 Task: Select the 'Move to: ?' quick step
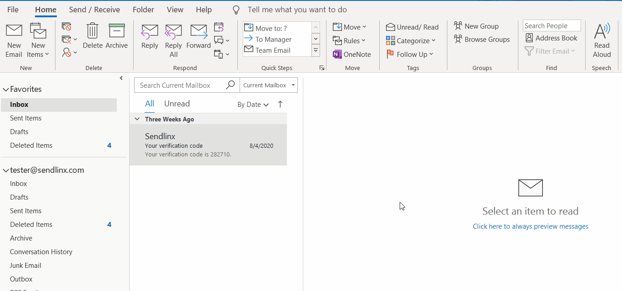277,28
